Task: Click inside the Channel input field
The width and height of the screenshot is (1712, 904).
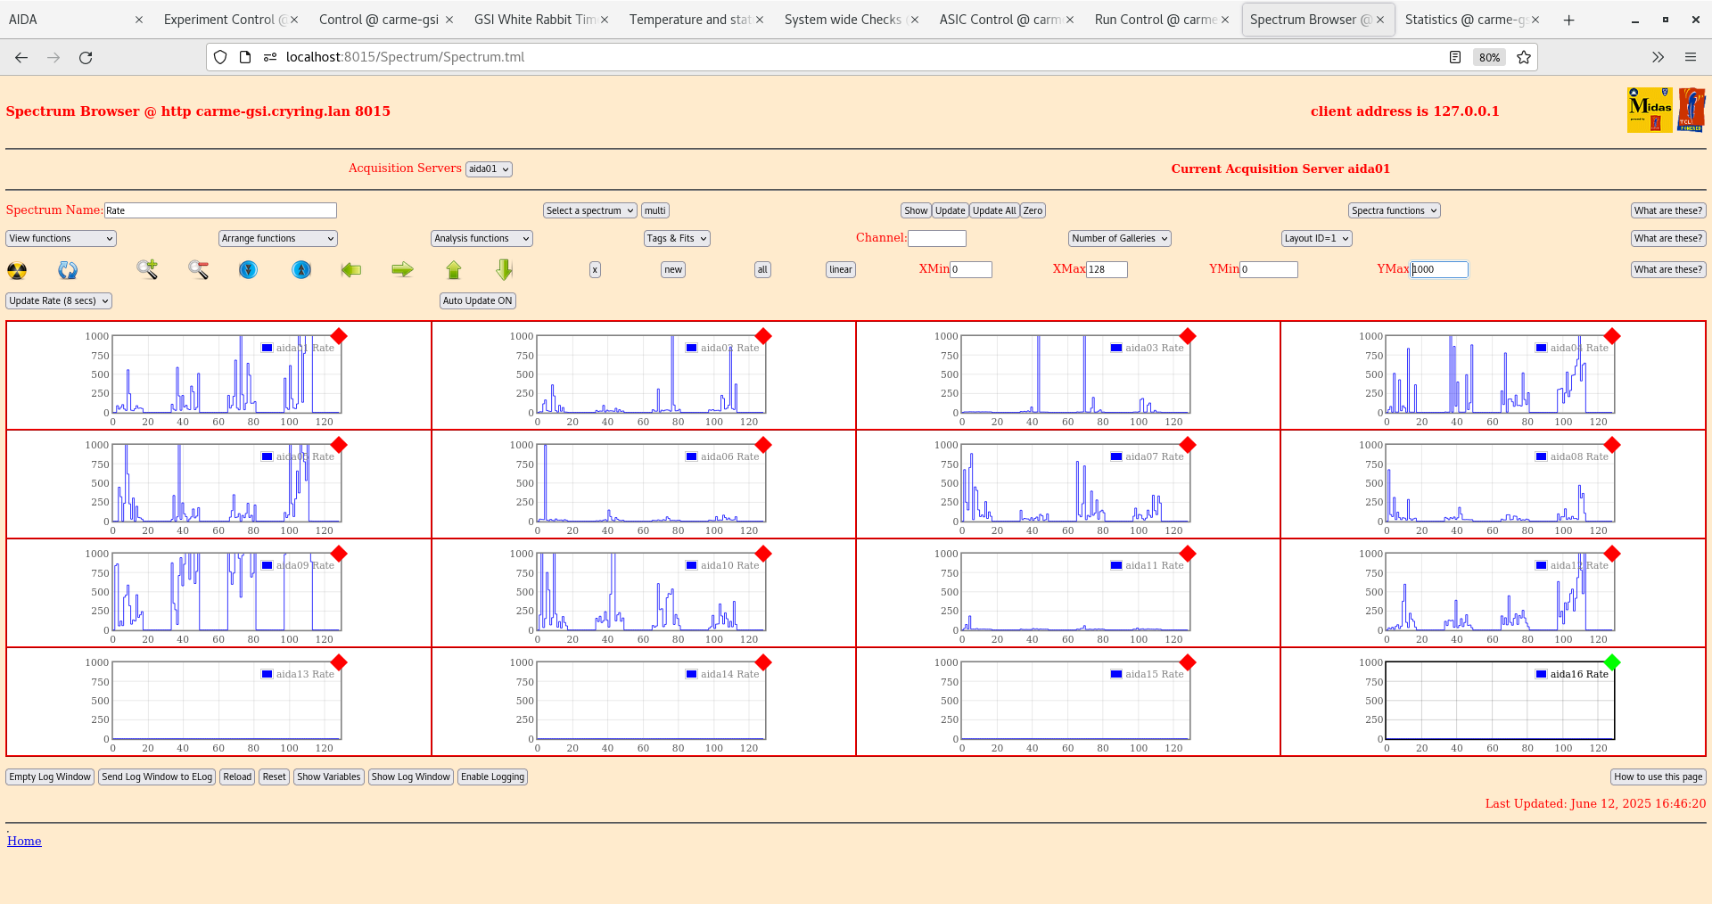Action: tap(937, 238)
